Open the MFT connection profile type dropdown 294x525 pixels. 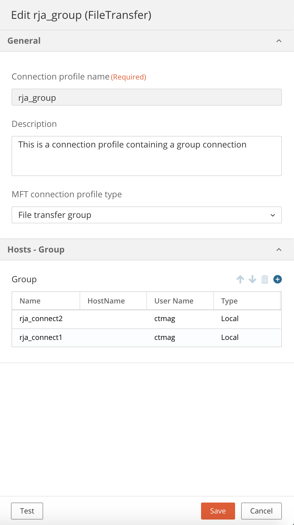pyautogui.click(x=147, y=215)
